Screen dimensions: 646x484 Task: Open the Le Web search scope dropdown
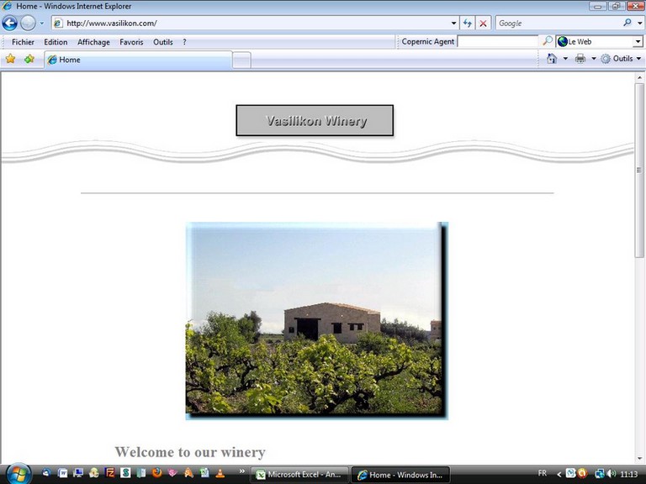pyautogui.click(x=638, y=41)
